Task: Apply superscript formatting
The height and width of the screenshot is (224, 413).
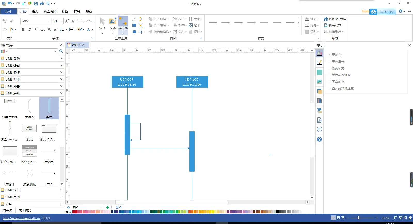Action: [x=55, y=30]
